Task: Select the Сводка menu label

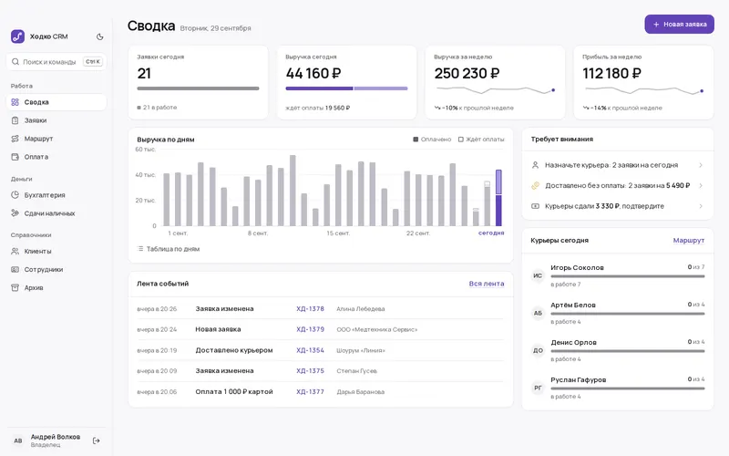Action: [36, 102]
